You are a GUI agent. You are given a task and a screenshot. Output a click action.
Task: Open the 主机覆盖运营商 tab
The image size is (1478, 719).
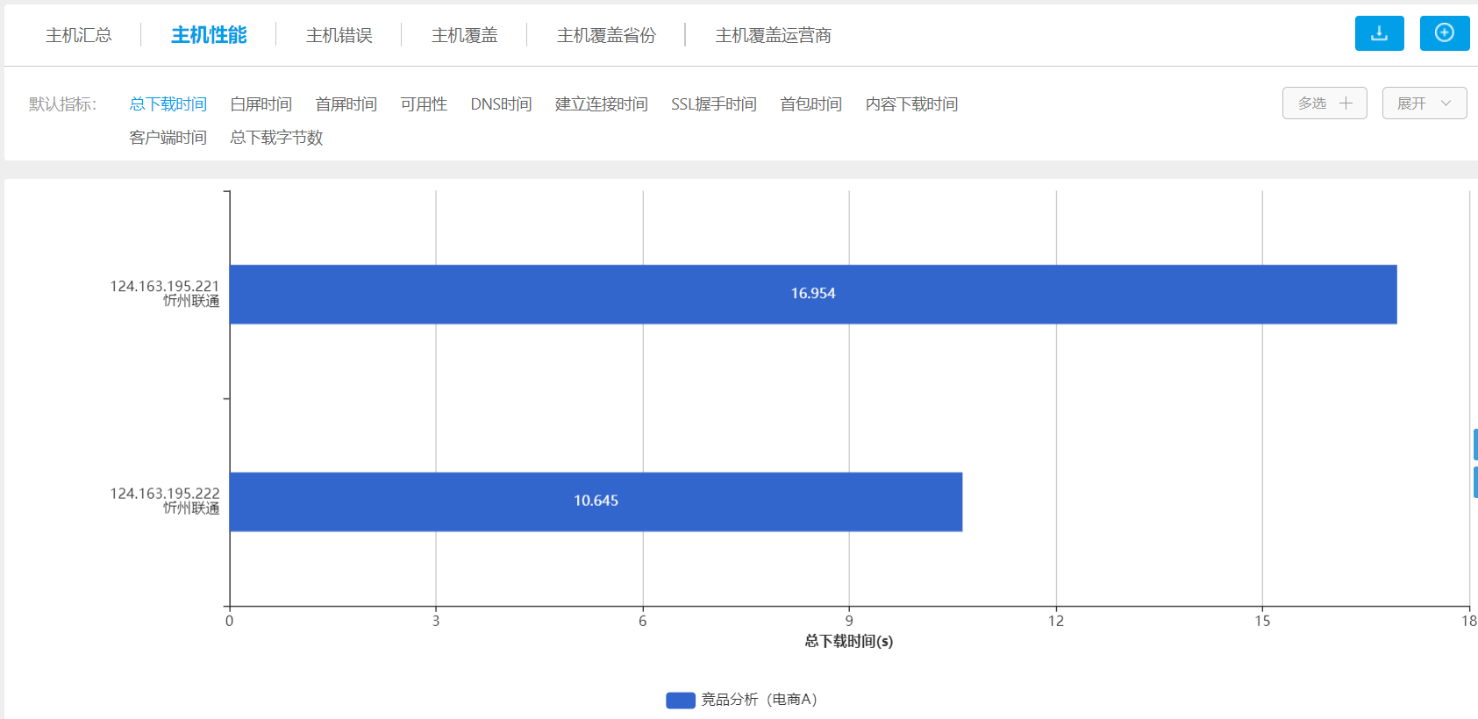[x=773, y=35]
